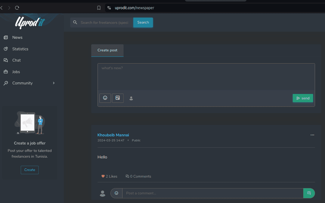
Task: Click the Create job offer button
Action: (29, 170)
